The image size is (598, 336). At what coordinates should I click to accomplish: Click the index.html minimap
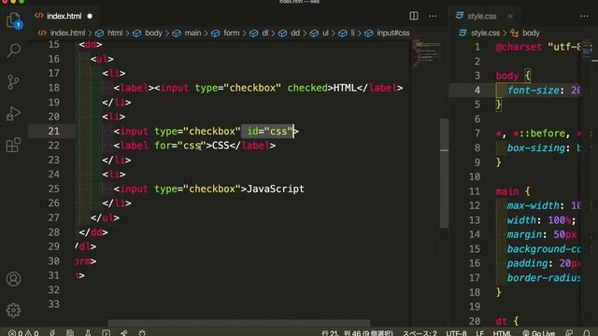(426, 53)
